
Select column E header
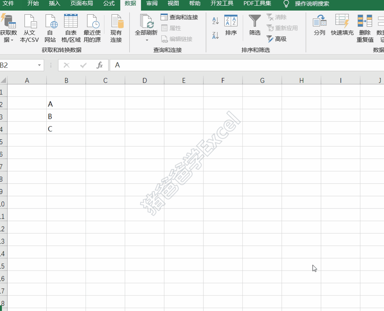(184, 80)
